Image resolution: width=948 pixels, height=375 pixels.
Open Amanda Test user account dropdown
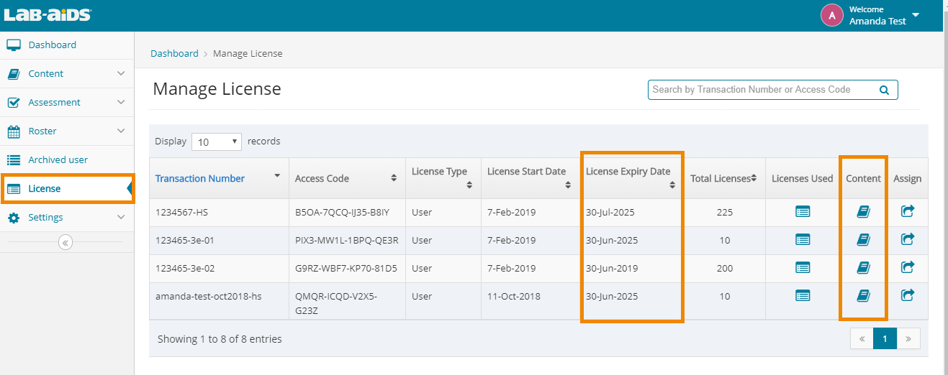tap(915, 15)
